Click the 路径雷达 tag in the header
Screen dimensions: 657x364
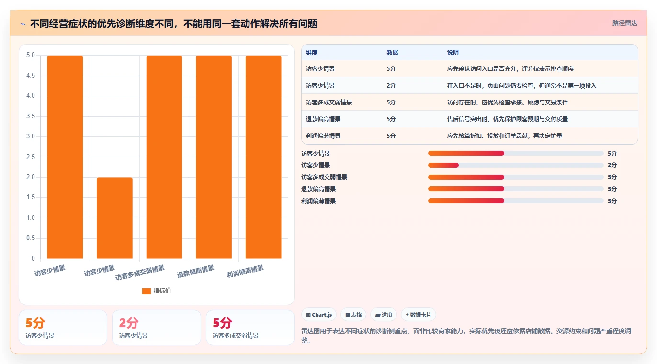tap(624, 23)
